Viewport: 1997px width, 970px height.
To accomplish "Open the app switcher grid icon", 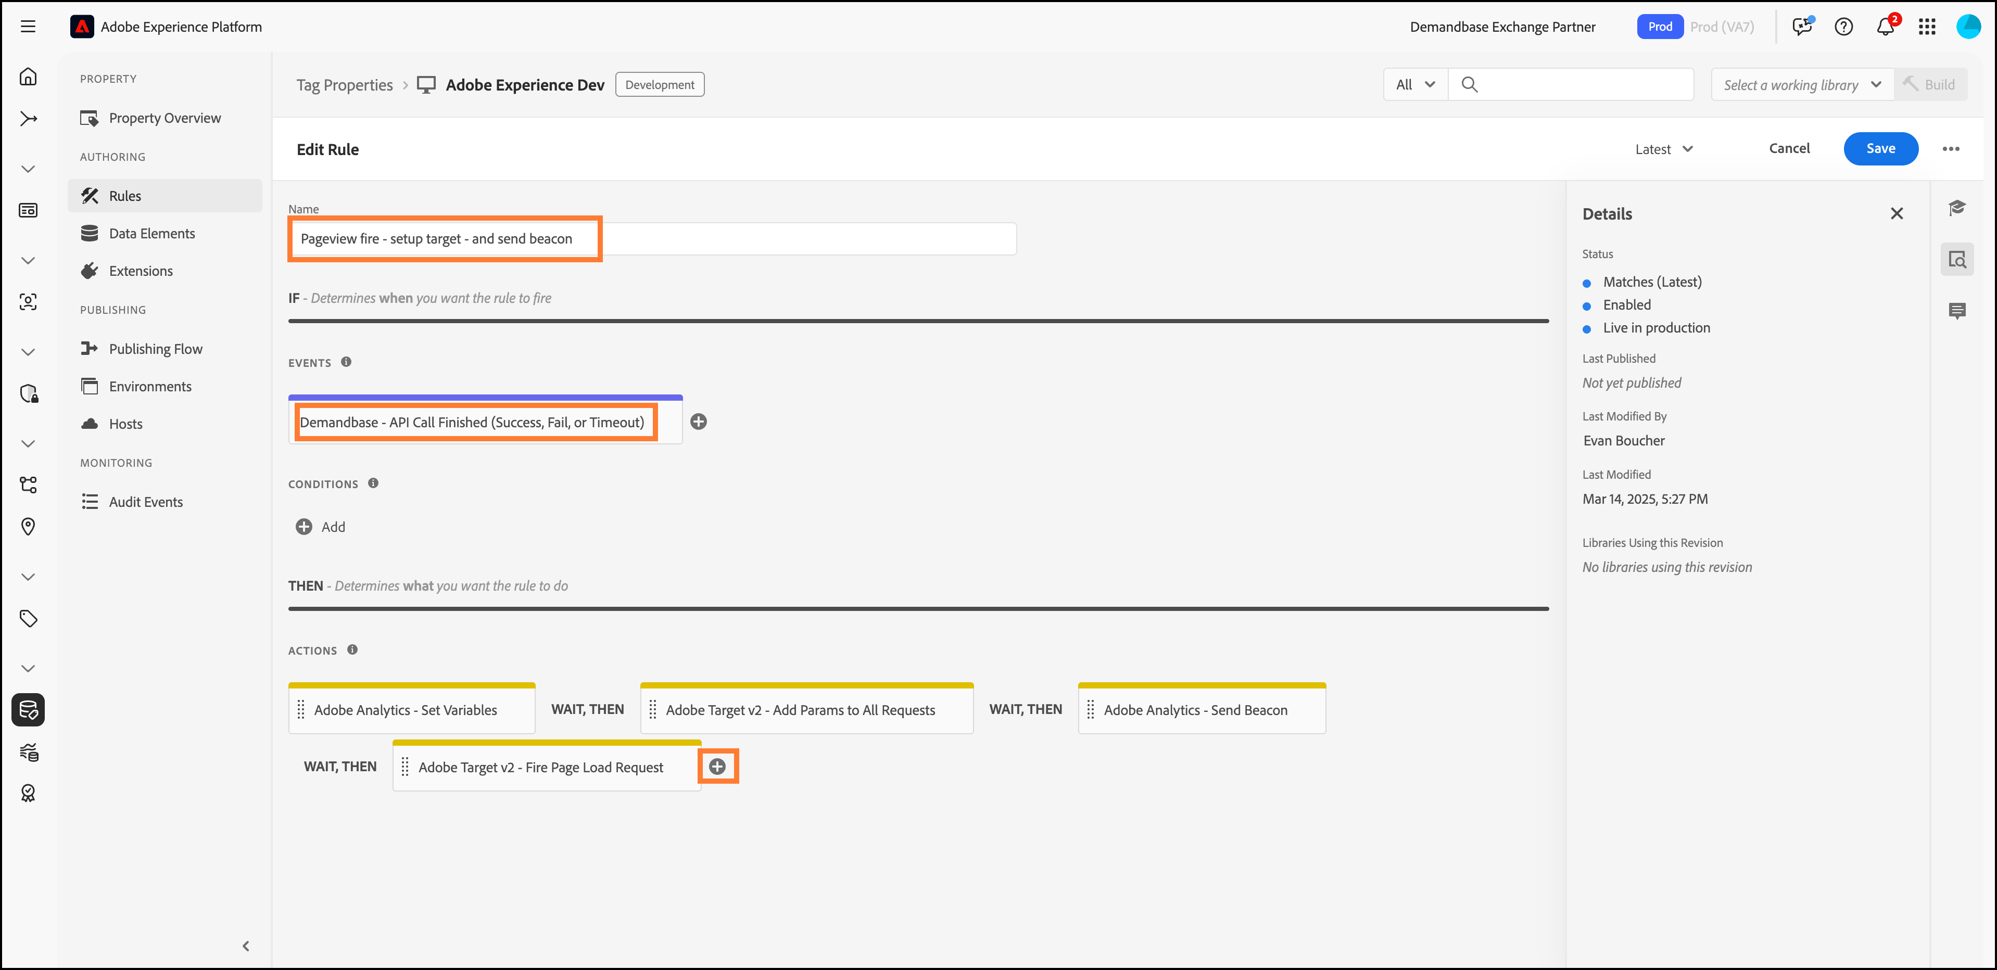I will point(1926,27).
